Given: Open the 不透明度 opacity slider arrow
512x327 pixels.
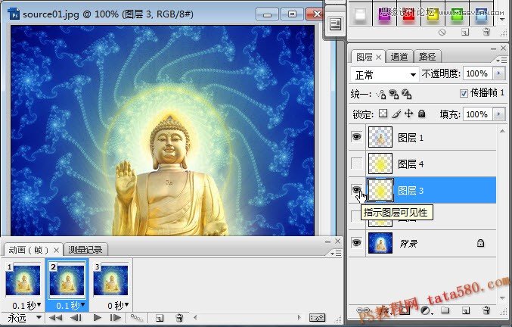Looking at the screenshot, I should tap(498, 73).
